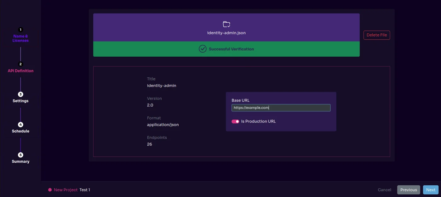441x197 pixels.
Task: Disable the Is Production URL toggle
Action: pyautogui.click(x=235, y=121)
